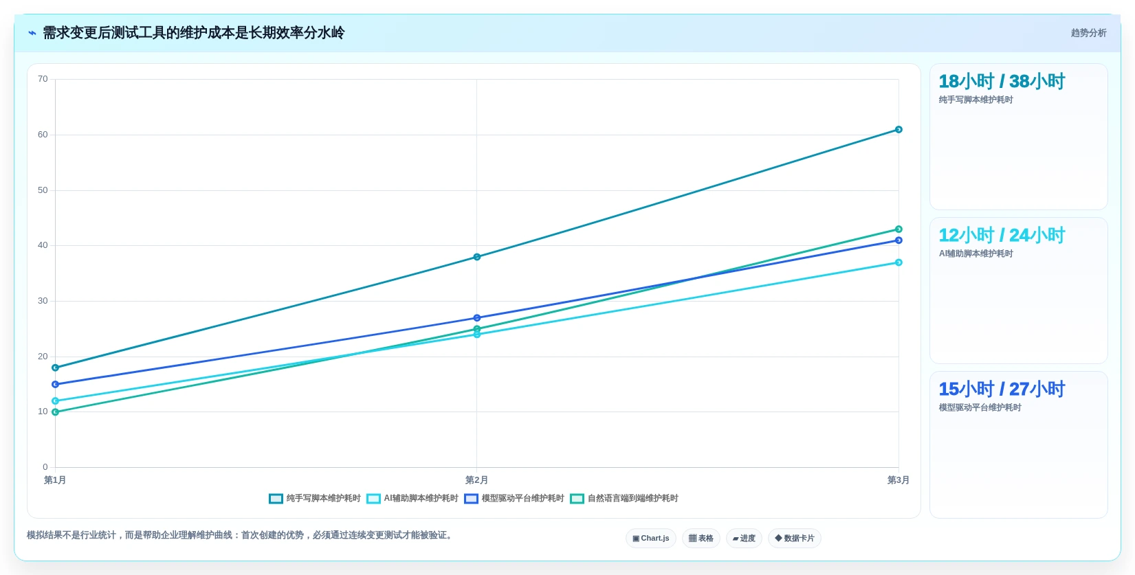Click the 模型驱动平台 data point at 第3月 (41)
This screenshot has height=575, width=1135.
point(899,240)
